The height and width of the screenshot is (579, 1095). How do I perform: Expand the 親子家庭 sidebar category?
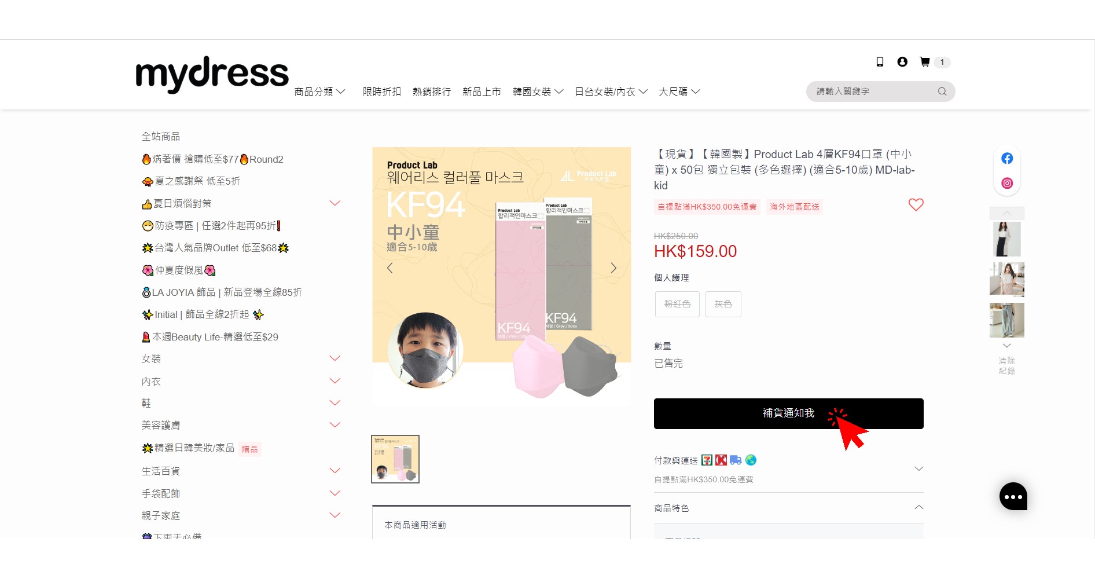[335, 515]
